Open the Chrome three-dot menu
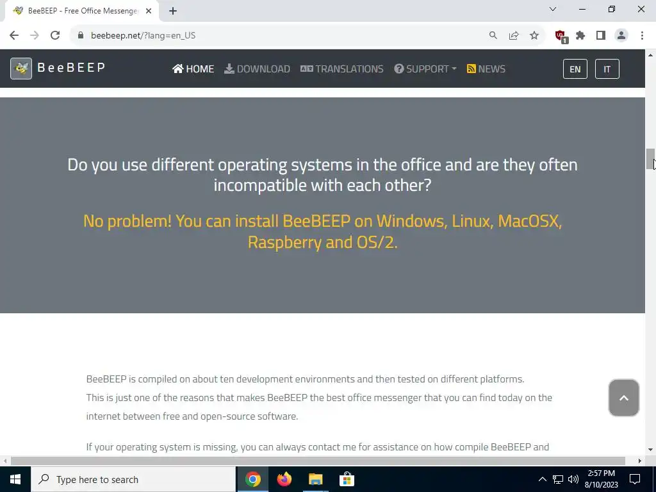656x492 pixels. 642,36
